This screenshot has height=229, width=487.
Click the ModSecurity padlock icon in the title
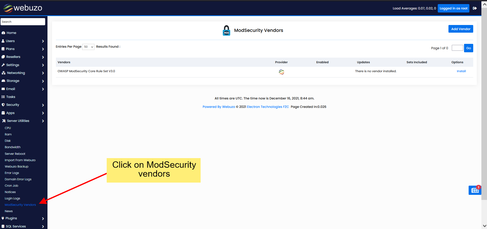click(x=226, y=30)
